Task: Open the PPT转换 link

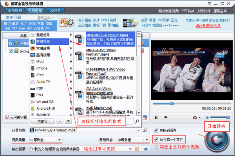Action: [x=188, y=11]
